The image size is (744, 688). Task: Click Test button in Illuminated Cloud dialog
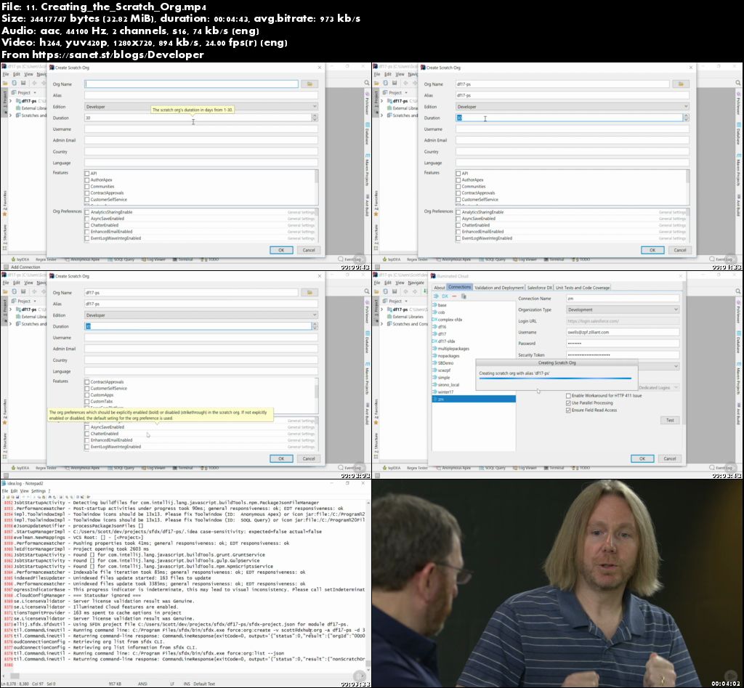670,421
